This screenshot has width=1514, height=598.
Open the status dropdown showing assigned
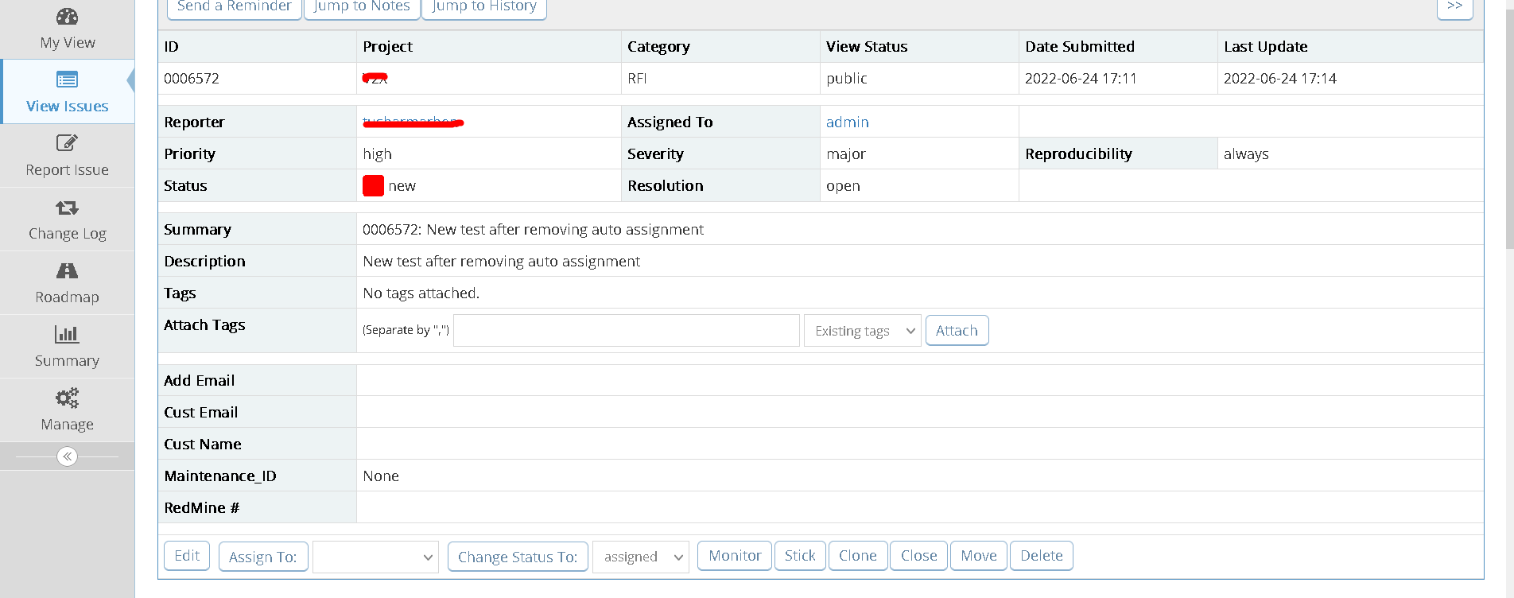point(641,557)
